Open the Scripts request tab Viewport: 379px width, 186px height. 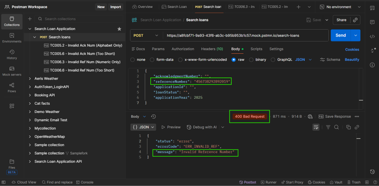(256, 49)
